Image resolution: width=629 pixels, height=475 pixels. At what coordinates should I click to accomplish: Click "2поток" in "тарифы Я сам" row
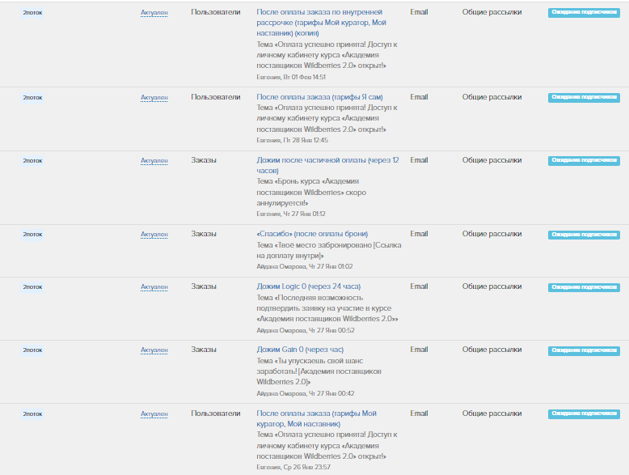pos(32,98)
